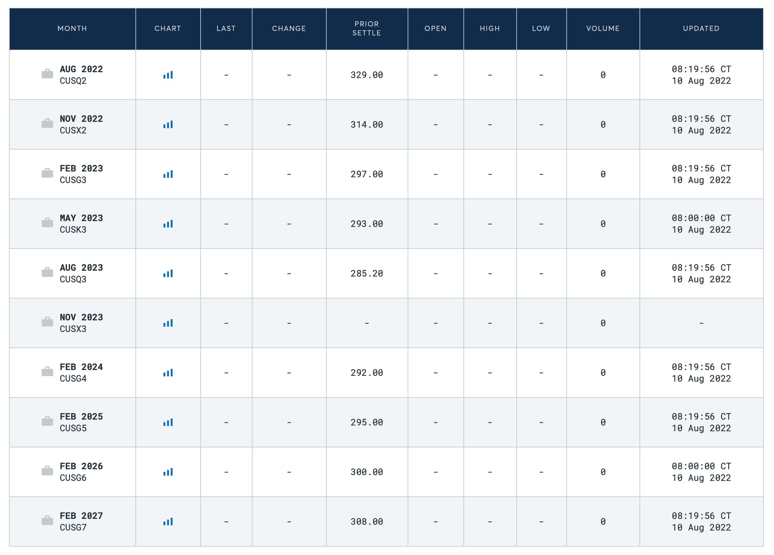Click the PRIOR SETTLE column header

(x=367, y=29)
